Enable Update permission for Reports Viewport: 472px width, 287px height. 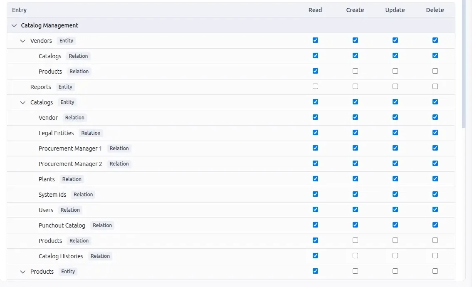point(395,87)
